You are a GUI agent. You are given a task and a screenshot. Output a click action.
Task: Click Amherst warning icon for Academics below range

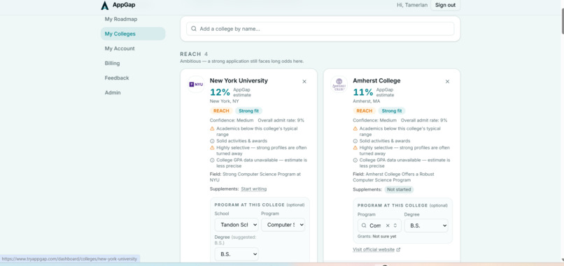pos(355,128)
